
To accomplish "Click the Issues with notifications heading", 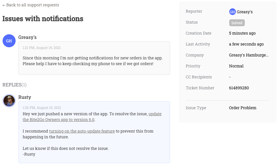I will 43,18.
